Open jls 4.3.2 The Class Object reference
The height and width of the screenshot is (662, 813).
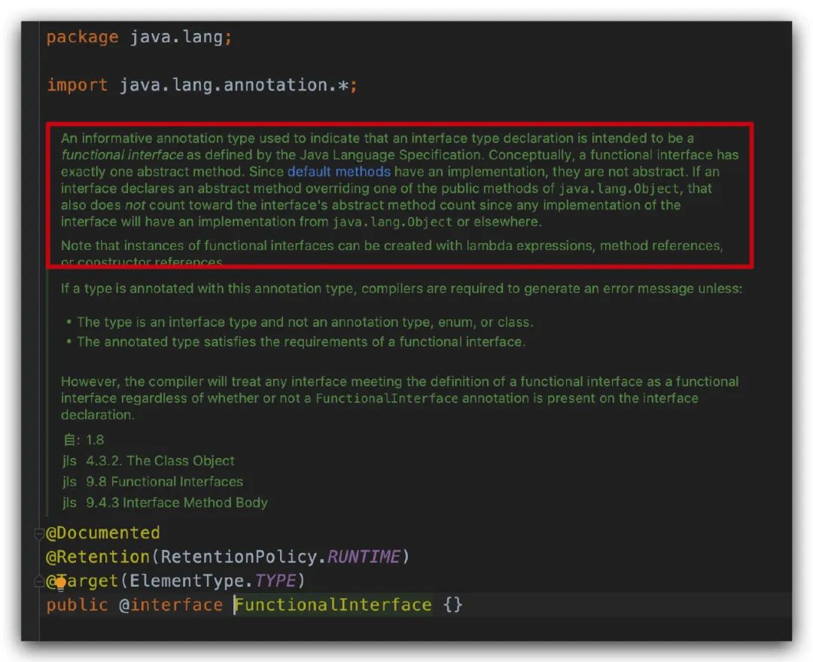click(x=160, y=461)
